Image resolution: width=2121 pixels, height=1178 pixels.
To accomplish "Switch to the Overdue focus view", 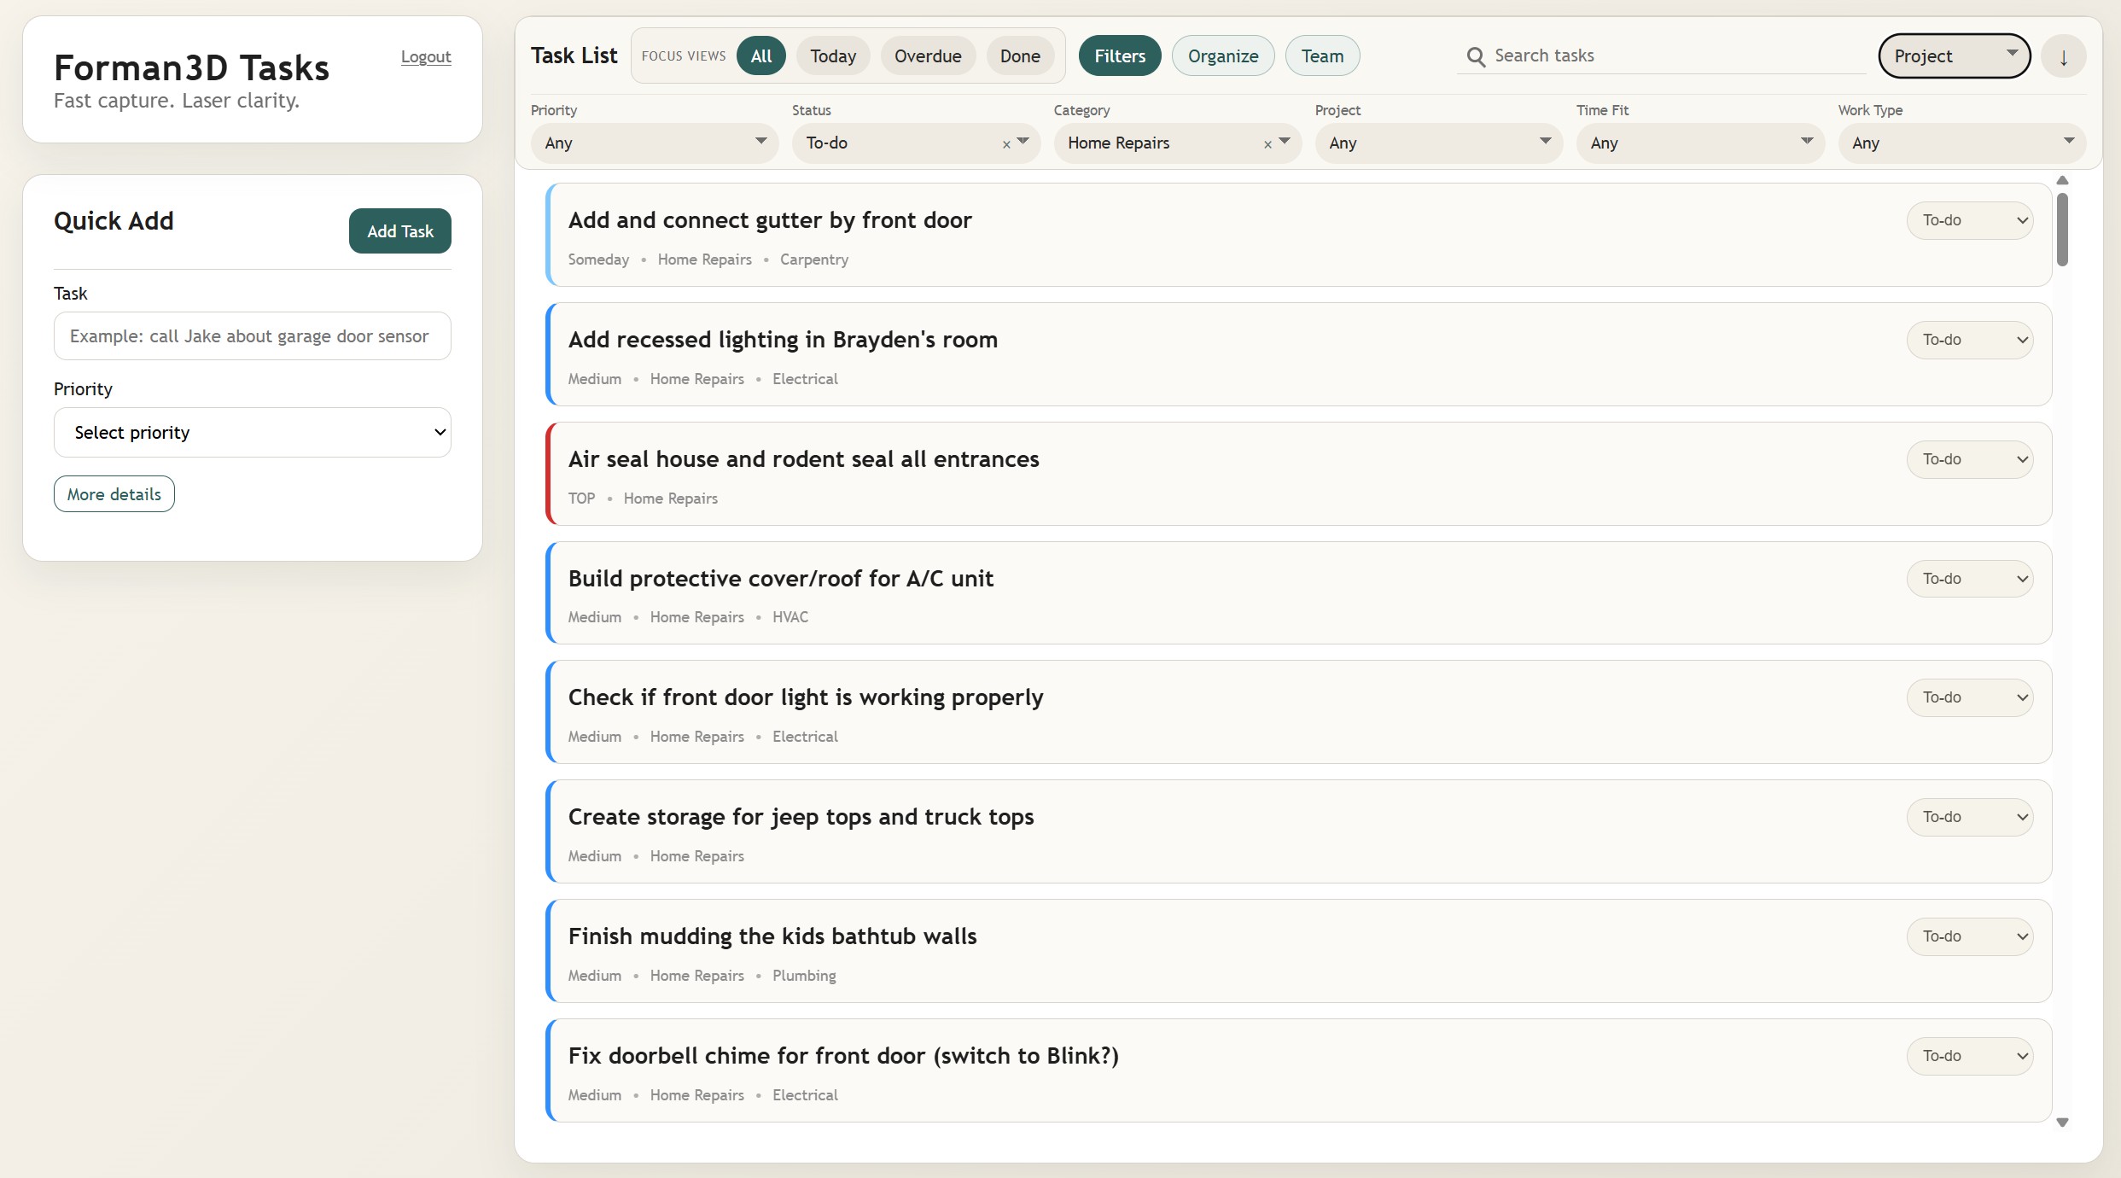I will pos(928,56).
